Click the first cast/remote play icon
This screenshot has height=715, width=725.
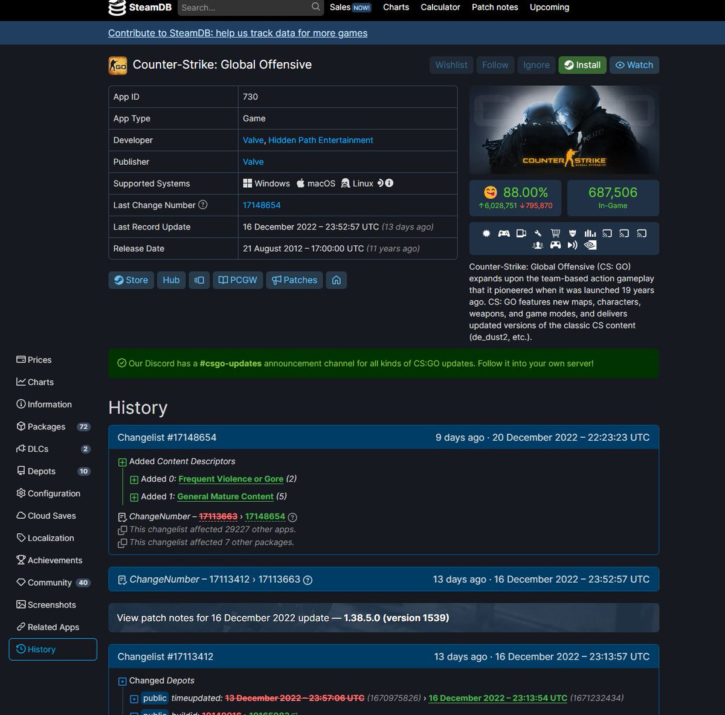(x=607, y=233)
